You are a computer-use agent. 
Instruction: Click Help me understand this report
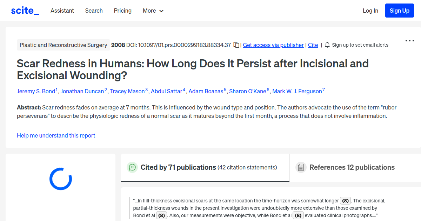point(56,135)
